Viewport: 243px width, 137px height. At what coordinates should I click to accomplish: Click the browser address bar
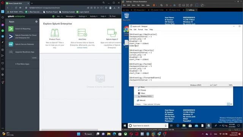(x=57, y=8)
